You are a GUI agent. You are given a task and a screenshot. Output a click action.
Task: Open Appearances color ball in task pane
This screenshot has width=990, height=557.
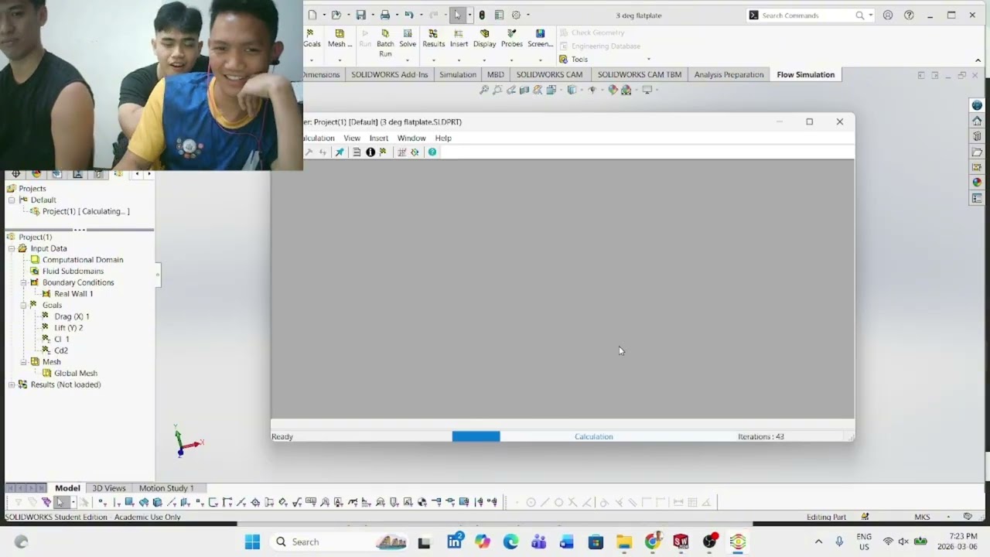pos(977,183)
